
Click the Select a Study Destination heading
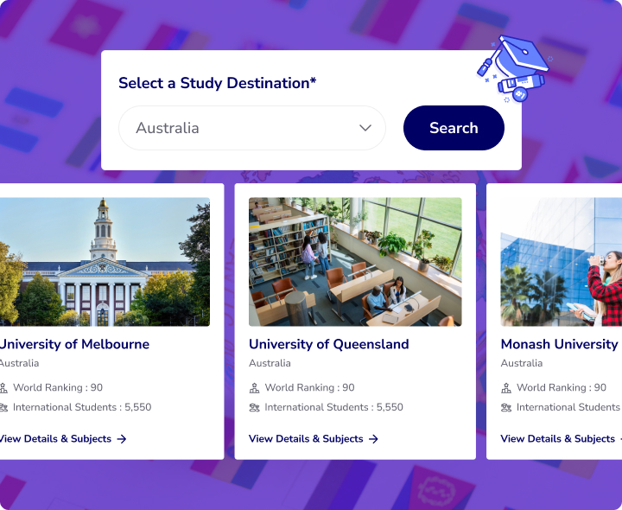[218, 83]
